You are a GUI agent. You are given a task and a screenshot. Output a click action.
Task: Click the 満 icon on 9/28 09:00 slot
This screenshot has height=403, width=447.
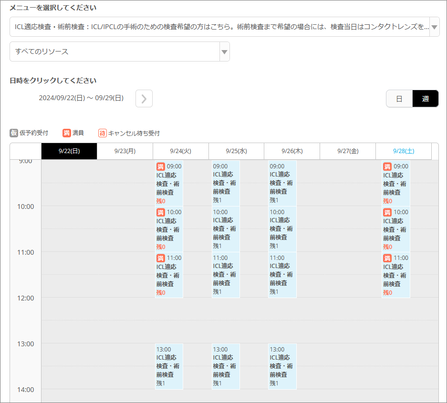(387, 166)
